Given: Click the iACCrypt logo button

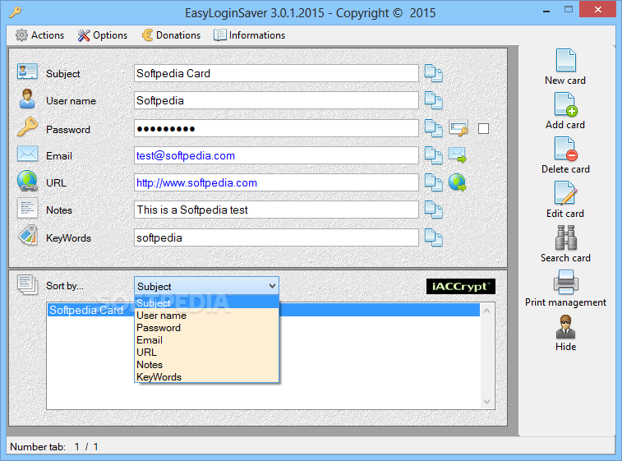Looking at the screenshot, I should click(x=461, y=287).
